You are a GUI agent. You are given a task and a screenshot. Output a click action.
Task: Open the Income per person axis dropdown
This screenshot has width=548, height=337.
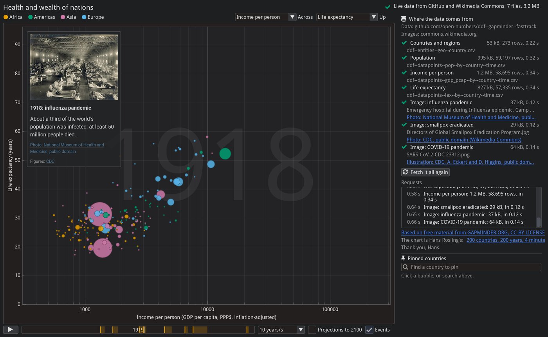pyautogui.click(x=266, y=17)
